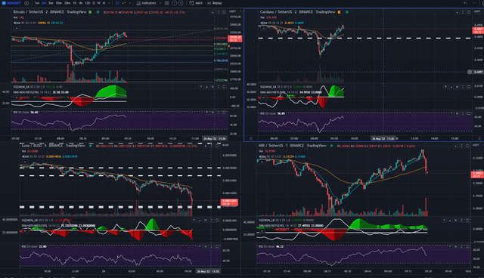This screenshot has width=484, height=278.
Task: Delete the Luna RSI pane
Action: 206,246
